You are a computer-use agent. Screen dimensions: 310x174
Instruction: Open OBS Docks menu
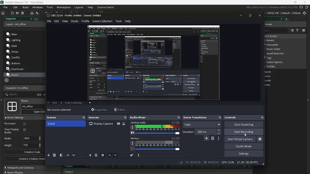(x=74, y=21)
